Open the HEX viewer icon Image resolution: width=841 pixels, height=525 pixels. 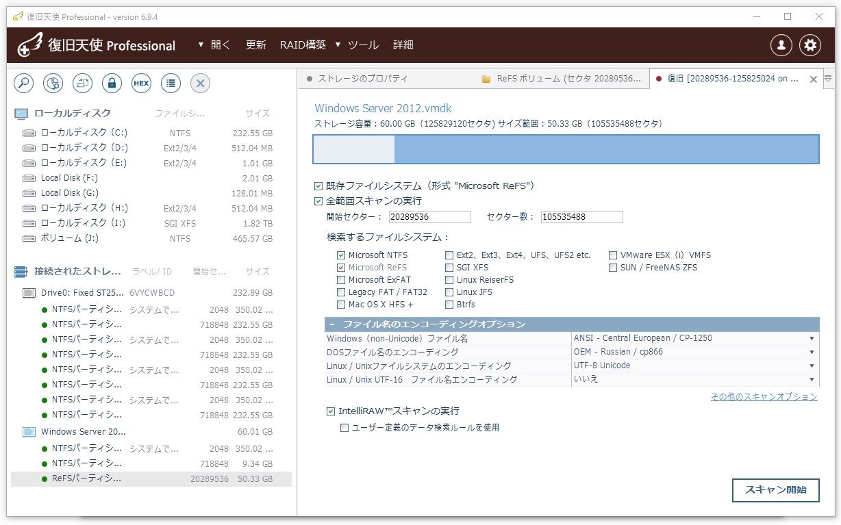click(142, 84)
